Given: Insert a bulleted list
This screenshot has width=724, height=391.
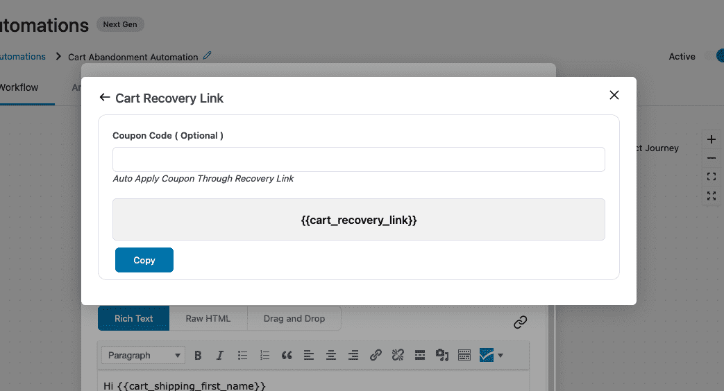Looking at the screenshot, I should tap(242, 355).
